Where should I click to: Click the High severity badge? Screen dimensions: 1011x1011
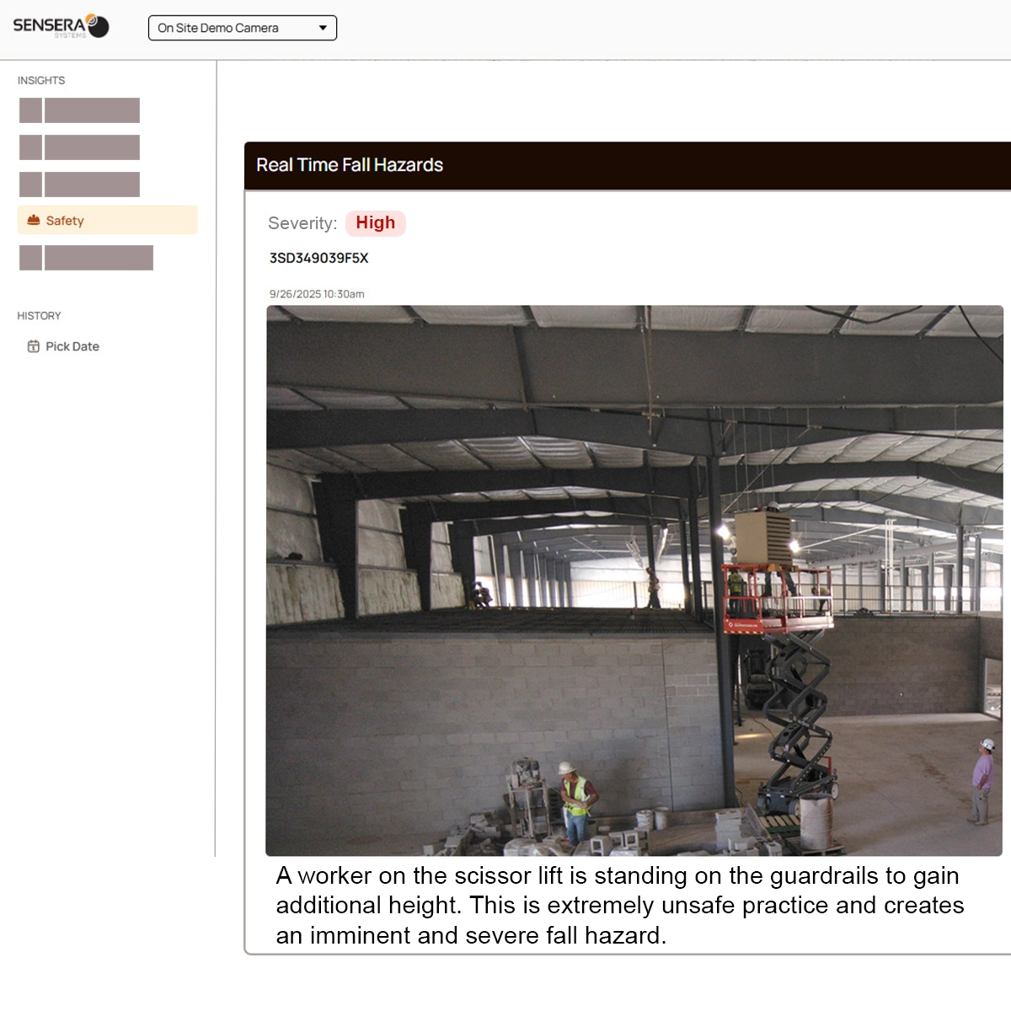click(375, 223)
